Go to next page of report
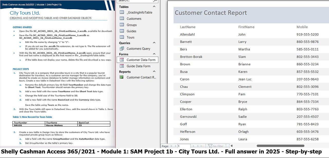Image resolution: width=329 pixels, height=158 pixels. pyautogui.click(x=194, y=146)
